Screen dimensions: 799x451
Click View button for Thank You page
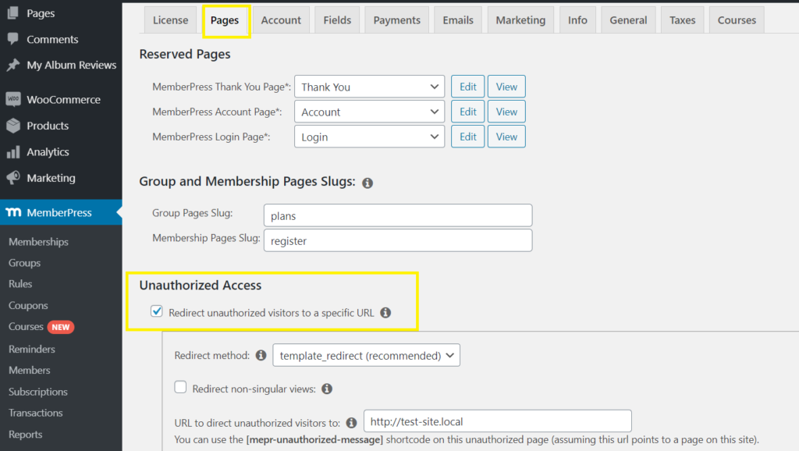point(506,87)
